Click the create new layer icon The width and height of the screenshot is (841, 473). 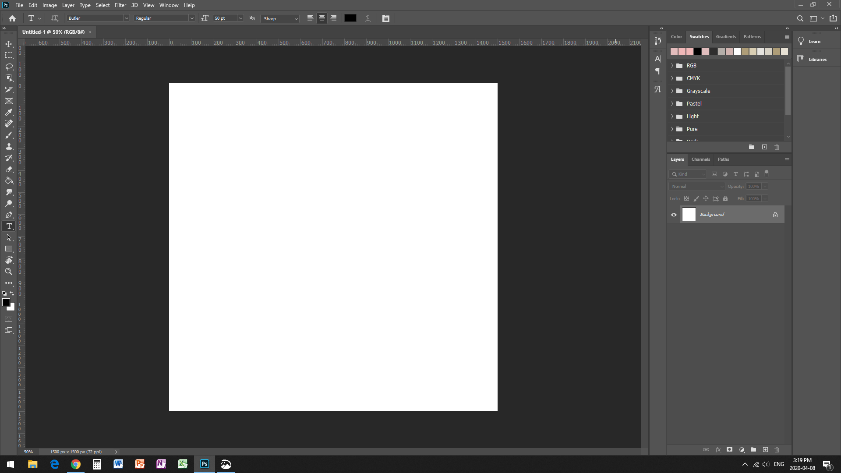[x=765, y=450]
